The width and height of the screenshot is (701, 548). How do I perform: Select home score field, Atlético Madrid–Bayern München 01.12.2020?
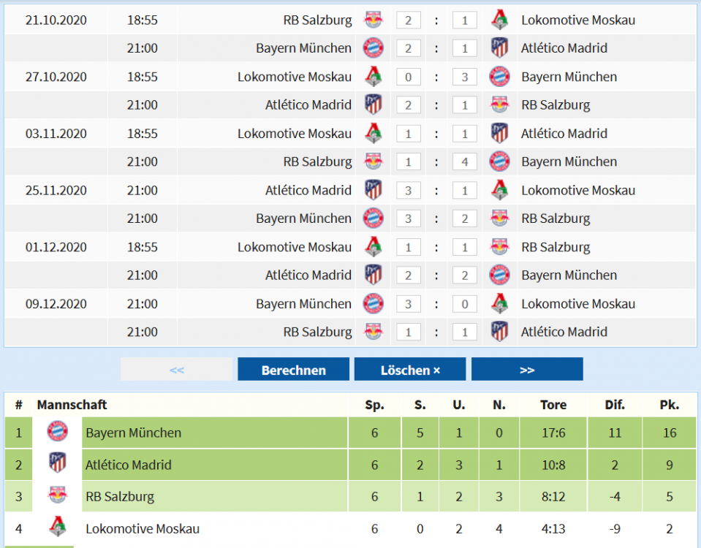408,275
